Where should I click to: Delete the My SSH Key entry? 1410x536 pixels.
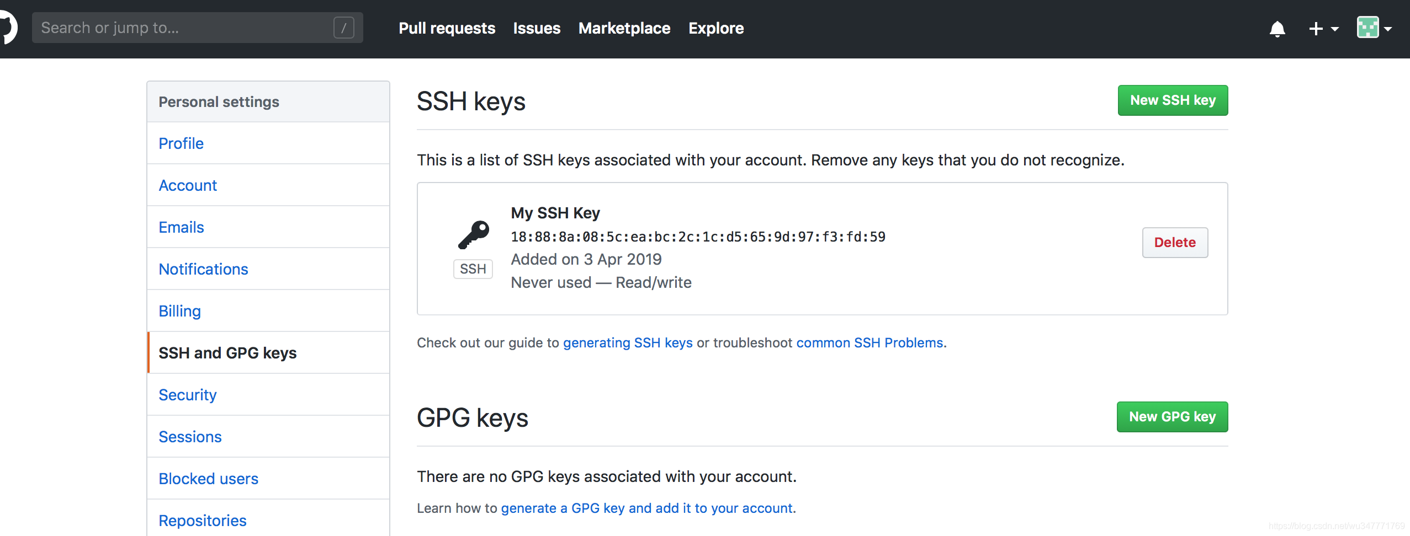point(1174,242)
